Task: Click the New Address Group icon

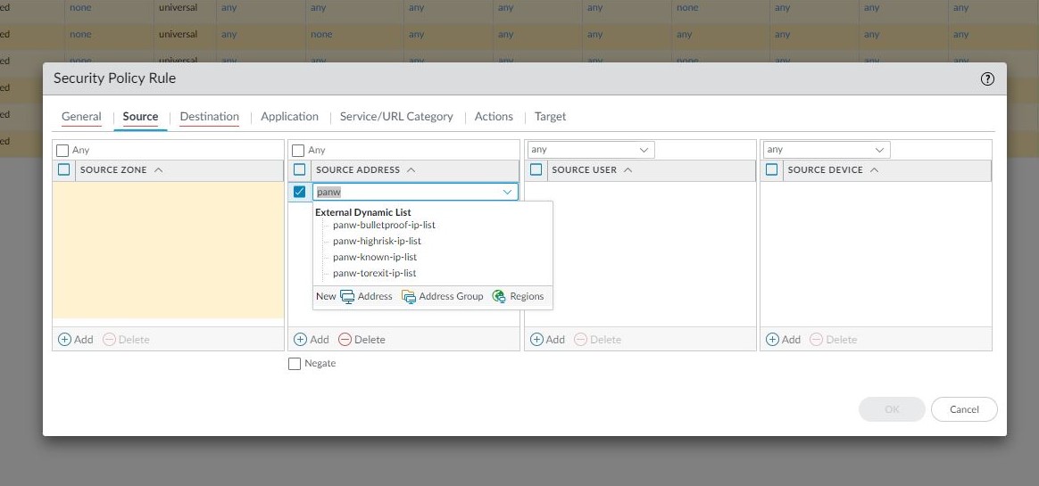Action: (409, 297)
